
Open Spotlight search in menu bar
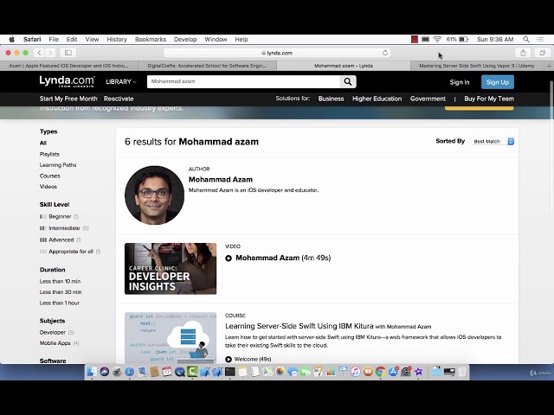(x=526, y=39)
